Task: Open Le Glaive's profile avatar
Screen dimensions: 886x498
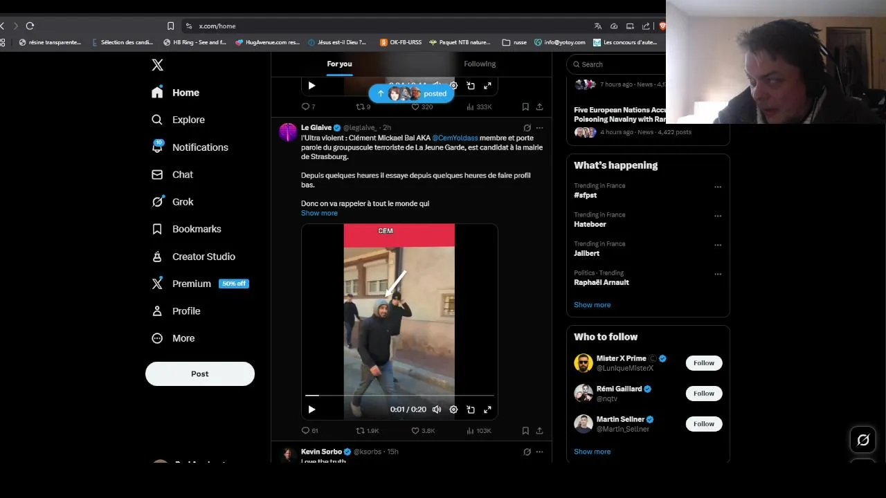Action: pos(288,132)
